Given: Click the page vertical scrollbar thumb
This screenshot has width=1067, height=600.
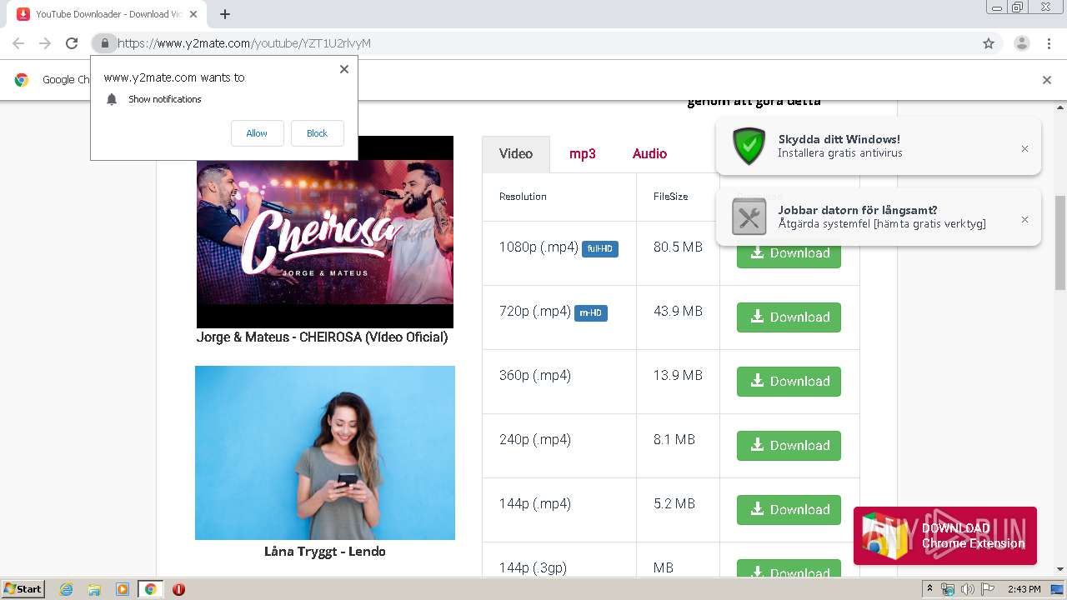Looking at the screenshot, I should coord(1060,242).
